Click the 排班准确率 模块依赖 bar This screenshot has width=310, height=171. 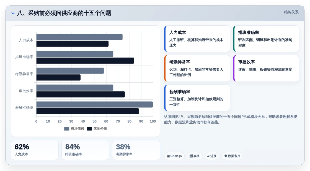point(75,54)
